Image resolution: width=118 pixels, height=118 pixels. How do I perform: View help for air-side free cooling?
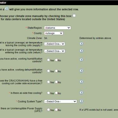point(81,93)
